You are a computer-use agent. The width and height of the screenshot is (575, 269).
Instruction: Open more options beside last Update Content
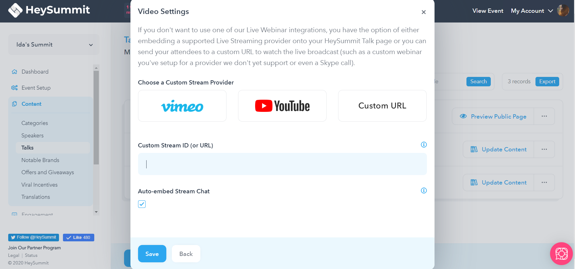point(544,183)
